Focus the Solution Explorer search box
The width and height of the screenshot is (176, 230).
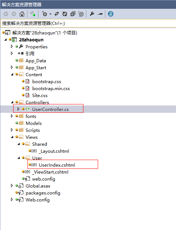pyautogui.click(x=88, y=23)
